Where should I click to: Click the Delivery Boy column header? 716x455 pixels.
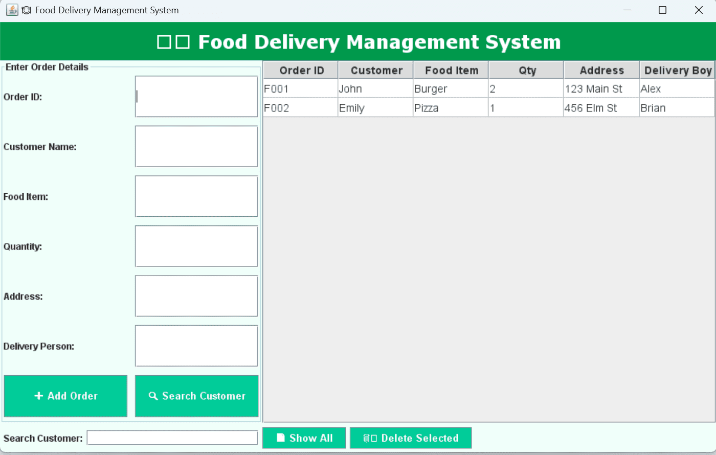[x=678, y=70]
